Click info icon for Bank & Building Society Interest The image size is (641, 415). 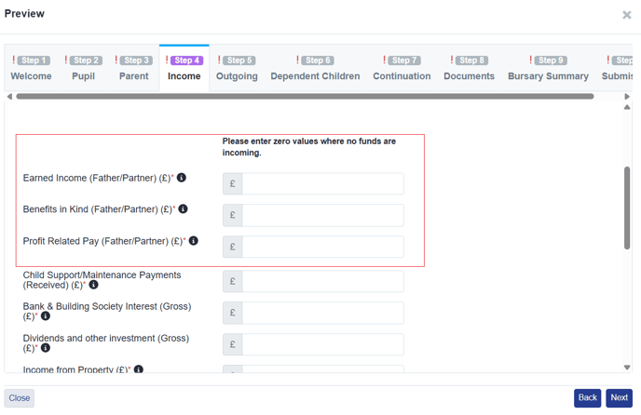pos(46,316)
